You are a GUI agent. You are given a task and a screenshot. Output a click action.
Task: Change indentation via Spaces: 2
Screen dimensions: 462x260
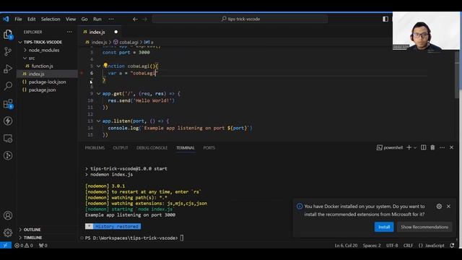(x=372, y=246)
